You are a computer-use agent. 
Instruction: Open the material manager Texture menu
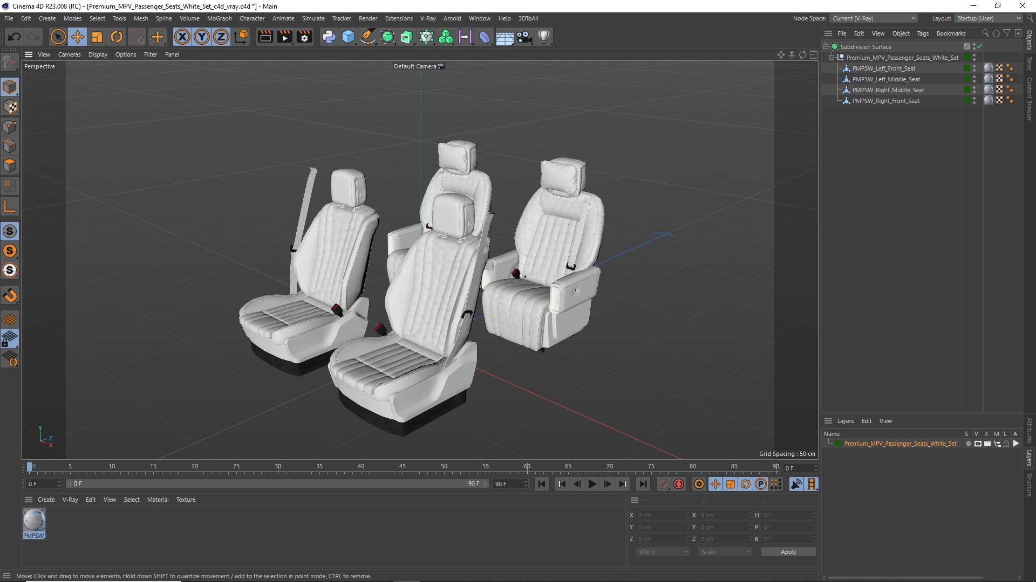(x=186, y=500)
